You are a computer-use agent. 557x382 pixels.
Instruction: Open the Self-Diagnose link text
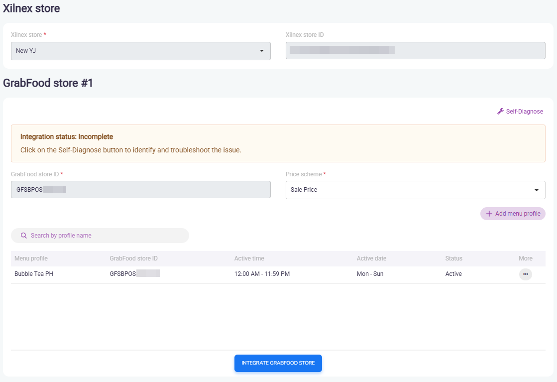(524, 112)
